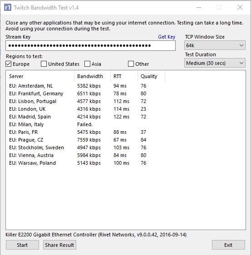The image size is (251, 255).
Task: Click the Get Key link
Action: point(167,37)
